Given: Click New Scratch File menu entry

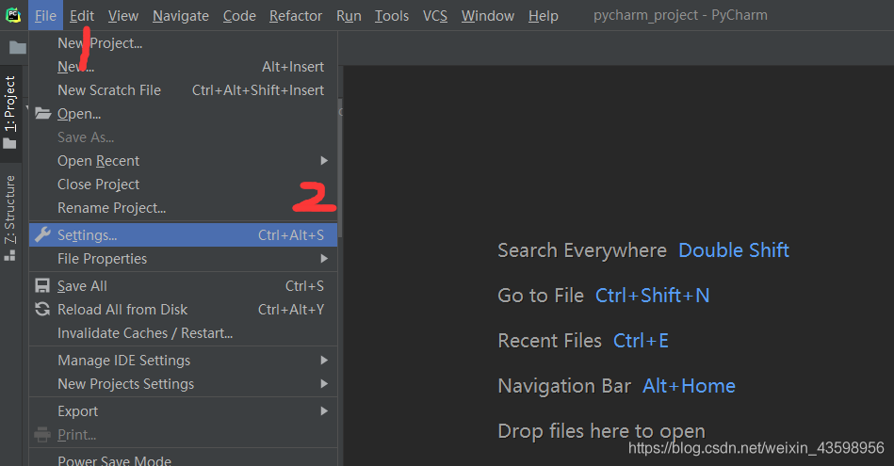Looking at the screenshot, I should click(x=108, y=90).
